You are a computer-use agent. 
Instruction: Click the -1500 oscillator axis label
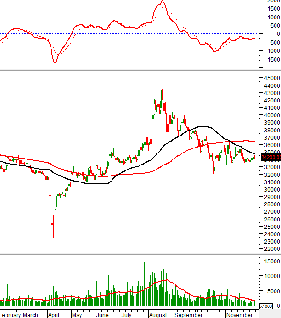[x=270, y=59]
